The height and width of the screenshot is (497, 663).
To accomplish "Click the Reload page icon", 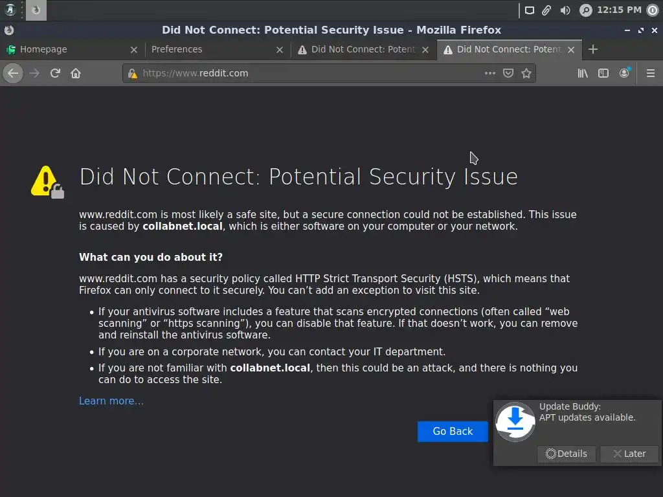I will click(x=55, y=73).
